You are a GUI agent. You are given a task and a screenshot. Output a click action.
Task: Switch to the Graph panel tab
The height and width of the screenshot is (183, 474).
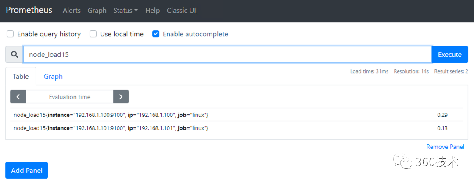point(53,76)
